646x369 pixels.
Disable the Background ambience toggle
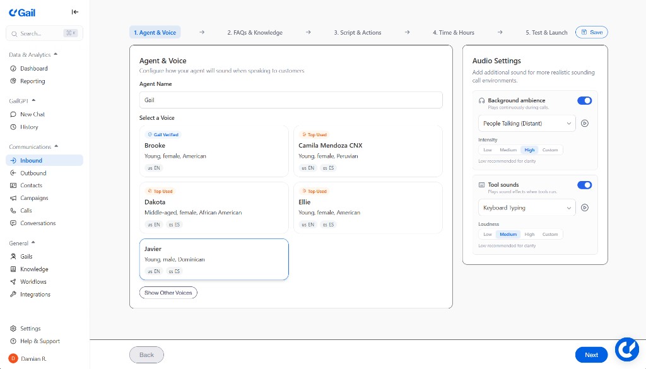[x=584, y=100]
